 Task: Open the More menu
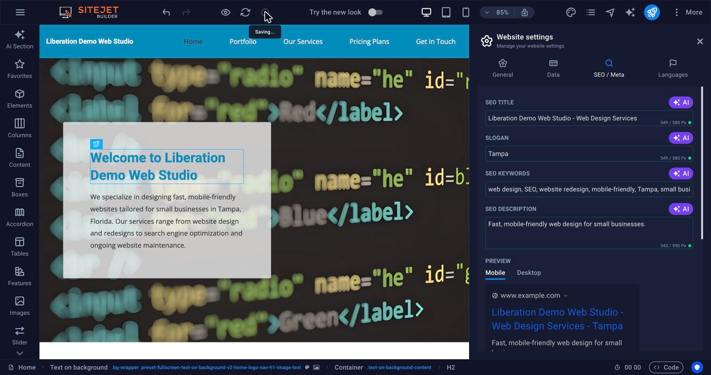click(x=688, y=12)
